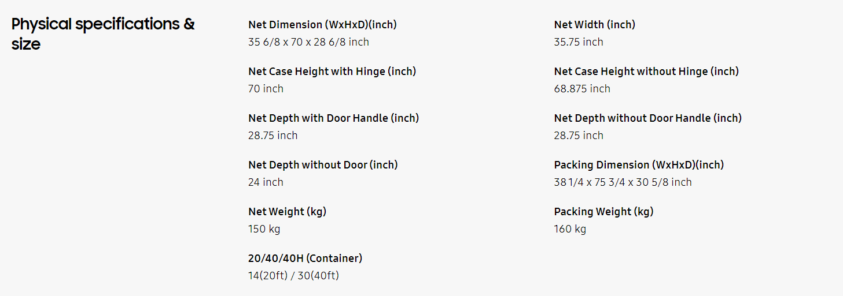The image size is (843, 296).
Task: Select the Net Depth without Door Handle label
Action: click(647, 118)
